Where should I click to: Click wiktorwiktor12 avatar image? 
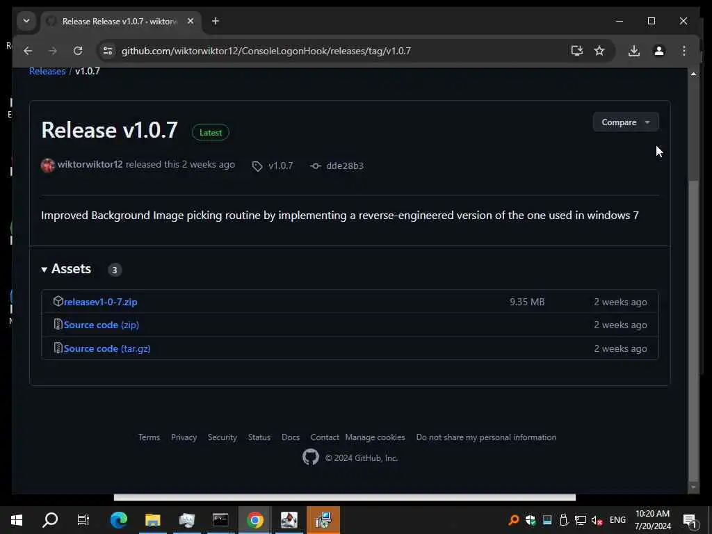tap(48, 165)
